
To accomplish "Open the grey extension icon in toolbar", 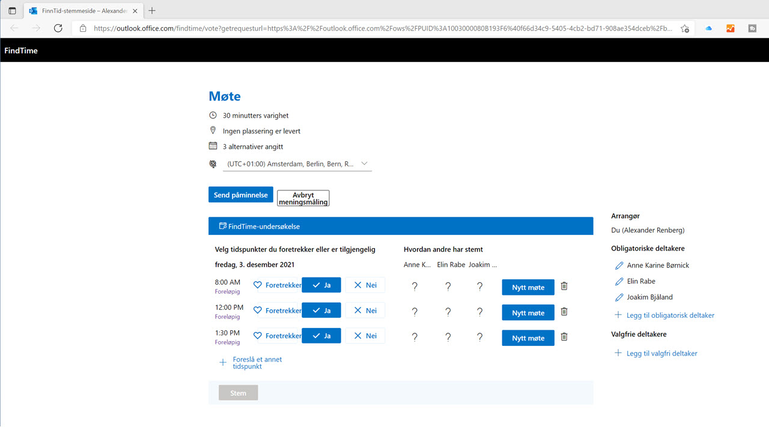I will (x=752, y=28).
